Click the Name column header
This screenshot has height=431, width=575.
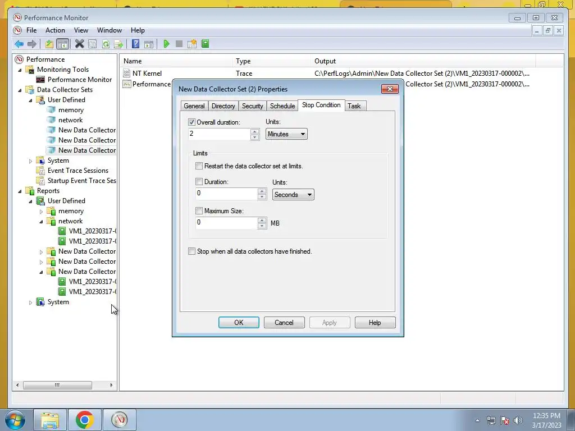coord(177,61)
